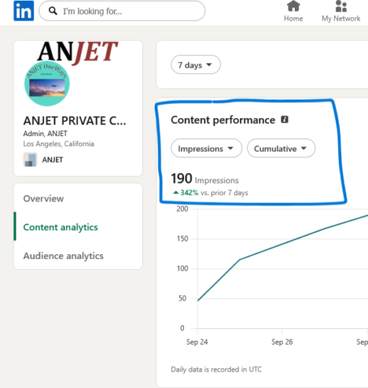This screenshot has width=368, height=388.
Task: Click the ANJET banner logo image
Action: (77, 52)
